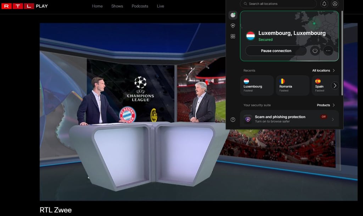
Task: Toggle the Off badge for phishing protection
Action: pyautogui.click(x=324, y=116)
